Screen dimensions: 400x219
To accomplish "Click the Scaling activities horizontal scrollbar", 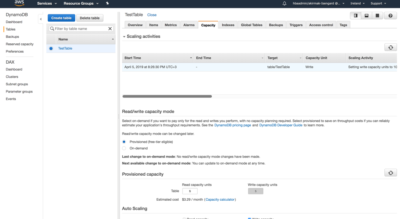I will point(167,96).
